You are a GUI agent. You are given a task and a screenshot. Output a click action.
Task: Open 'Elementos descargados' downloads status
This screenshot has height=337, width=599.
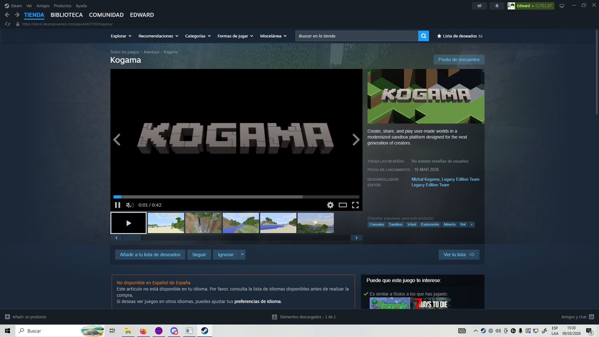pyautogui.click(x=303, y=317)
